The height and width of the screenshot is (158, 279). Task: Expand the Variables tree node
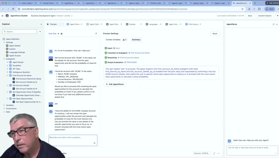pos(4,105)
